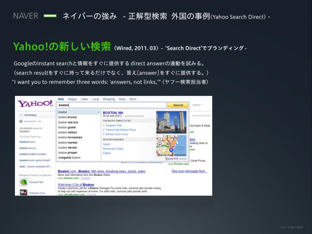Select craigslist boston suggestion
Image resolution: width=312 pixels, height=234 pixels.
(x=70, y=158)
